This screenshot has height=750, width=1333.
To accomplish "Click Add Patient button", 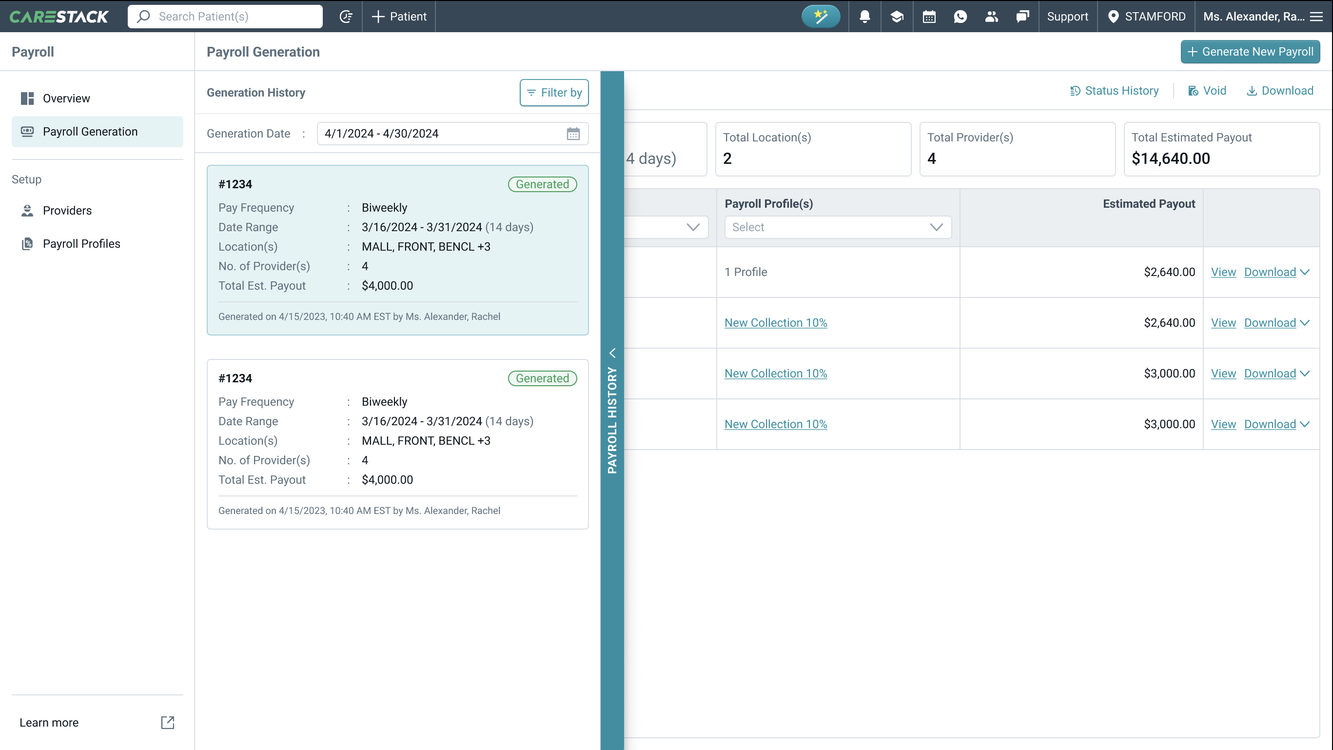I will pos(399,17).
